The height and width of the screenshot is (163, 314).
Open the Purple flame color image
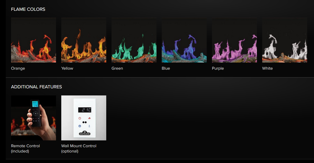click(x=234, y=40)
